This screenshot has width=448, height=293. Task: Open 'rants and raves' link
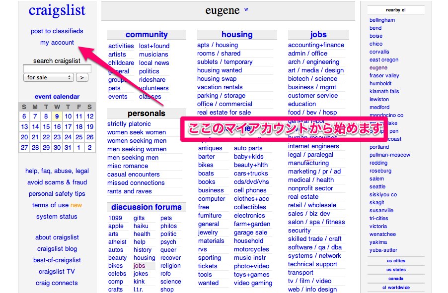130,191
